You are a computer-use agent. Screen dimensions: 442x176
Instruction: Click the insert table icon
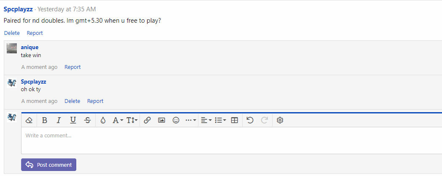click(x=234, y=120)
